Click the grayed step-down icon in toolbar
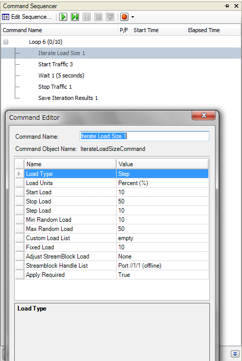Screen dimensions: 242x361 [110, 17]
